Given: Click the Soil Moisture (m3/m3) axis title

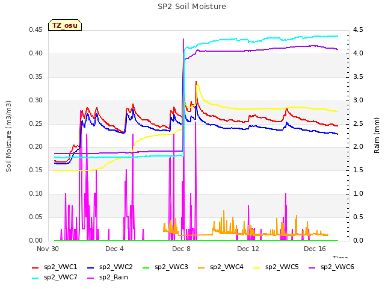Looking at the screenshot, I should coord(8,136).
